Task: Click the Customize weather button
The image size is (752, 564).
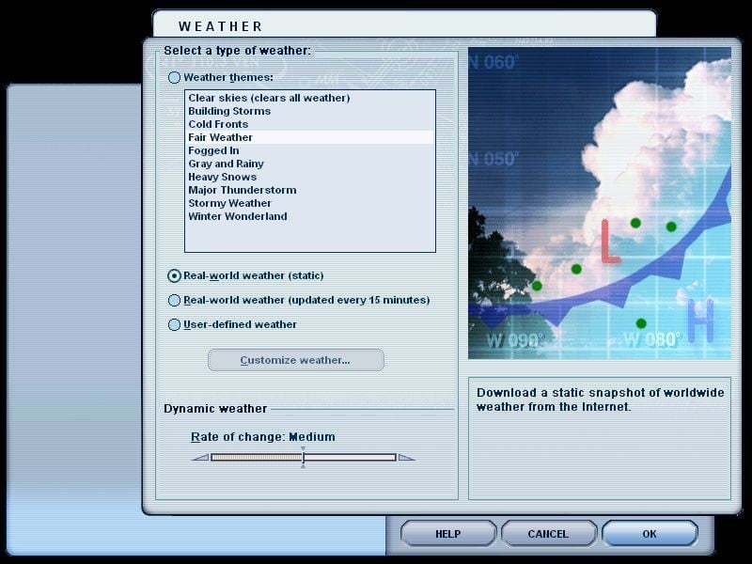Action: [295, 360]
